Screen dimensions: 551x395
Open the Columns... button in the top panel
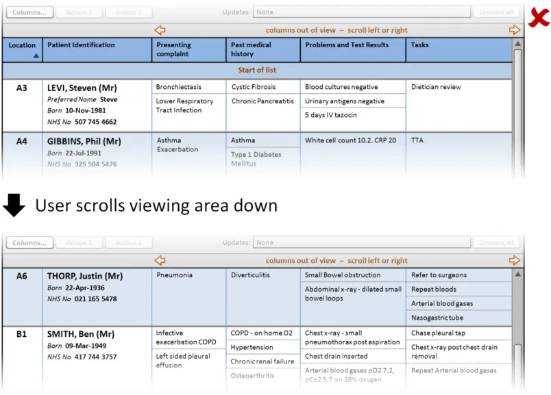point(29,12)
